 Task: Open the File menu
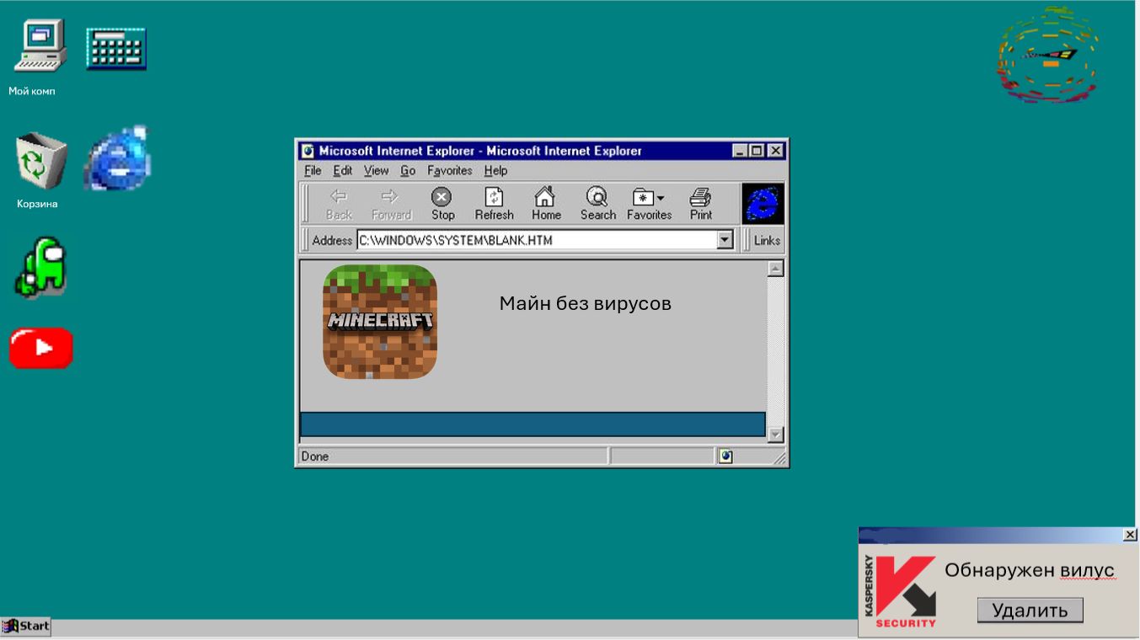click(x=313, y=171)
